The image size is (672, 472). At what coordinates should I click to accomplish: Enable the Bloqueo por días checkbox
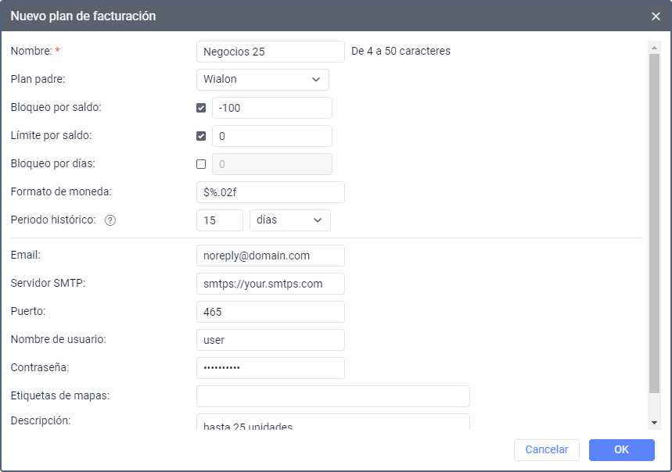coord(201,164)
